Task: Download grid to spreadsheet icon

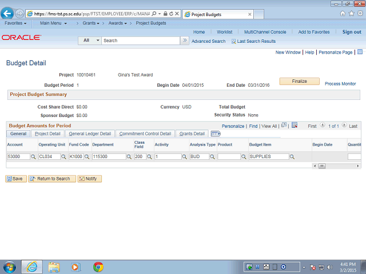Action: click(x=295, y=125)
